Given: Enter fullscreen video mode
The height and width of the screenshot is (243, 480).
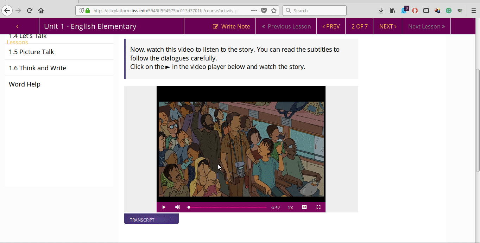Looking at the screenshot, I should pos(318,207).
